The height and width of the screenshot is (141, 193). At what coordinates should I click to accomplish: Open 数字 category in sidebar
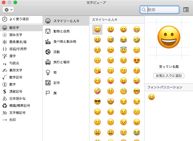click(x=21, y=84)
